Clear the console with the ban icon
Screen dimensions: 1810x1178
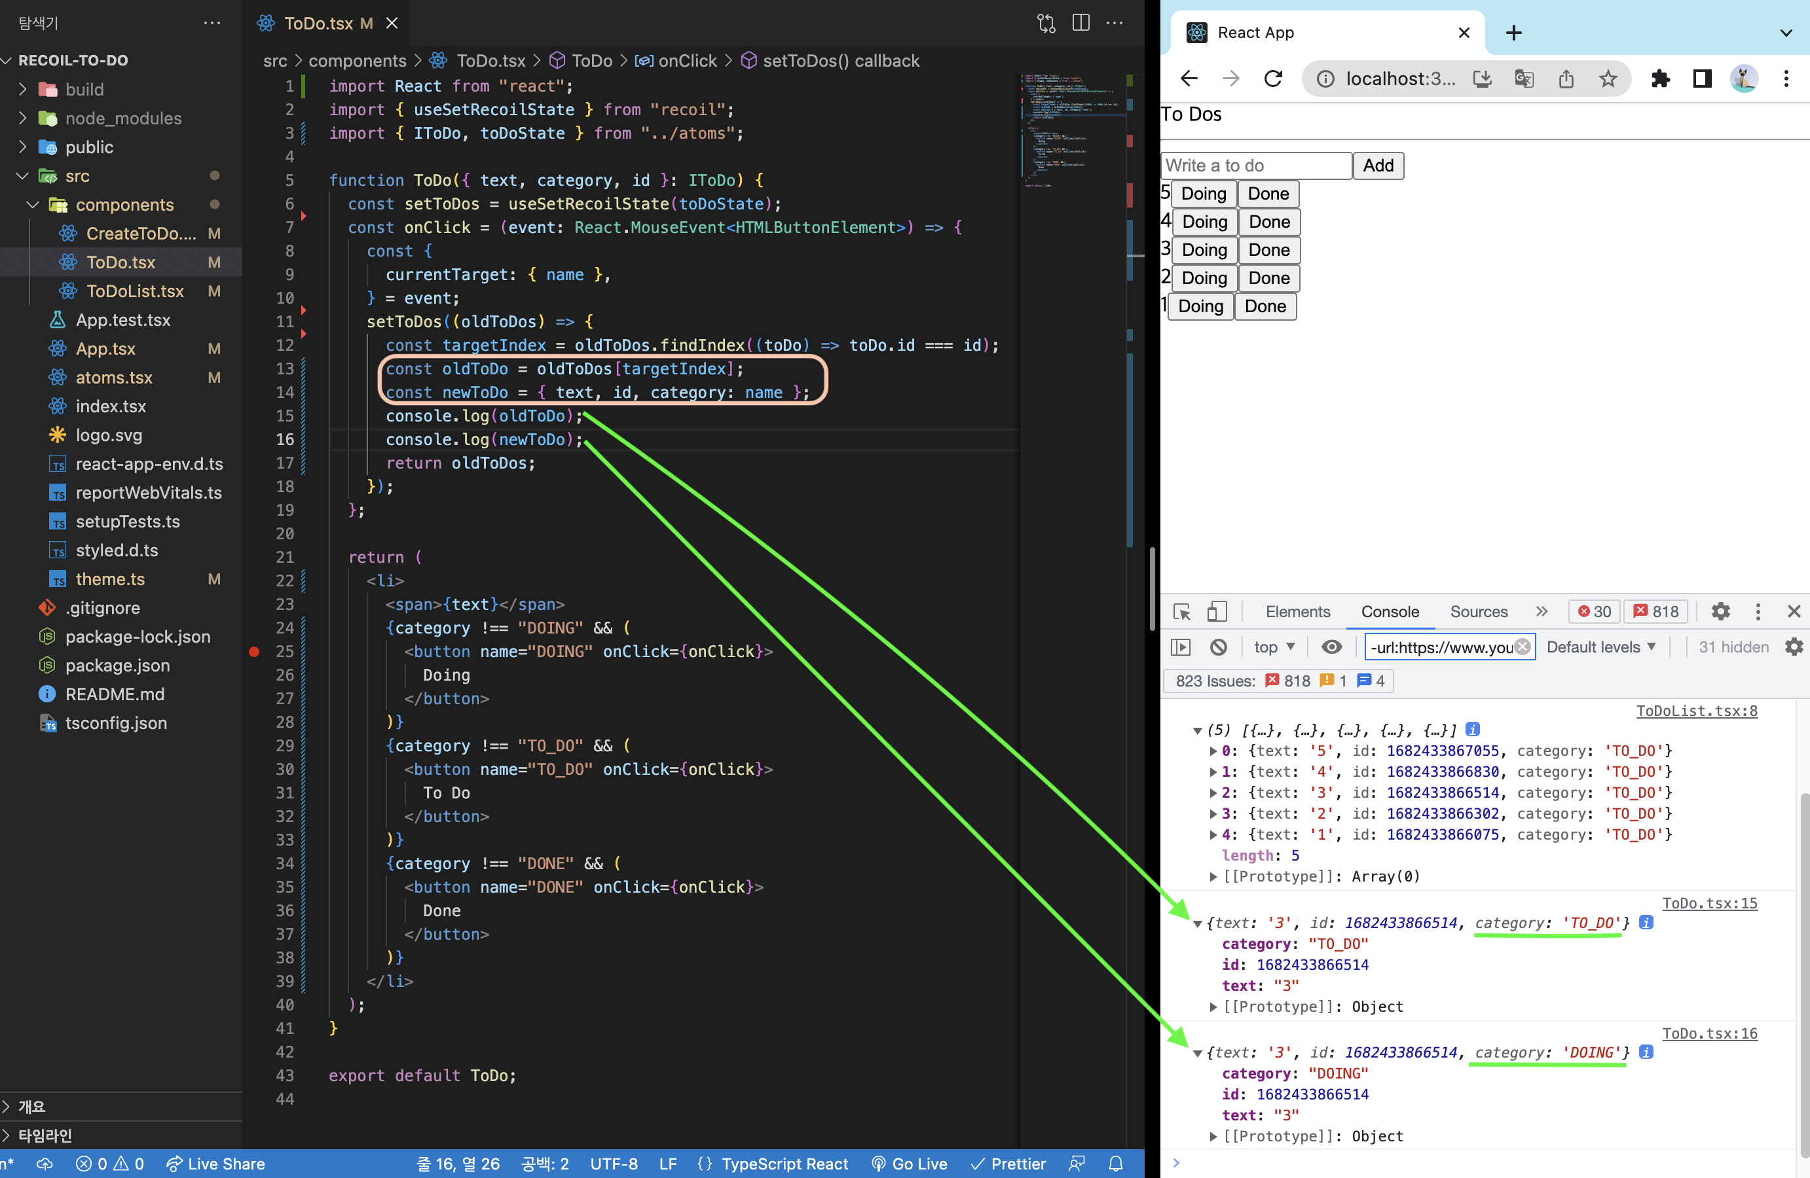(x=1218, y=647)
